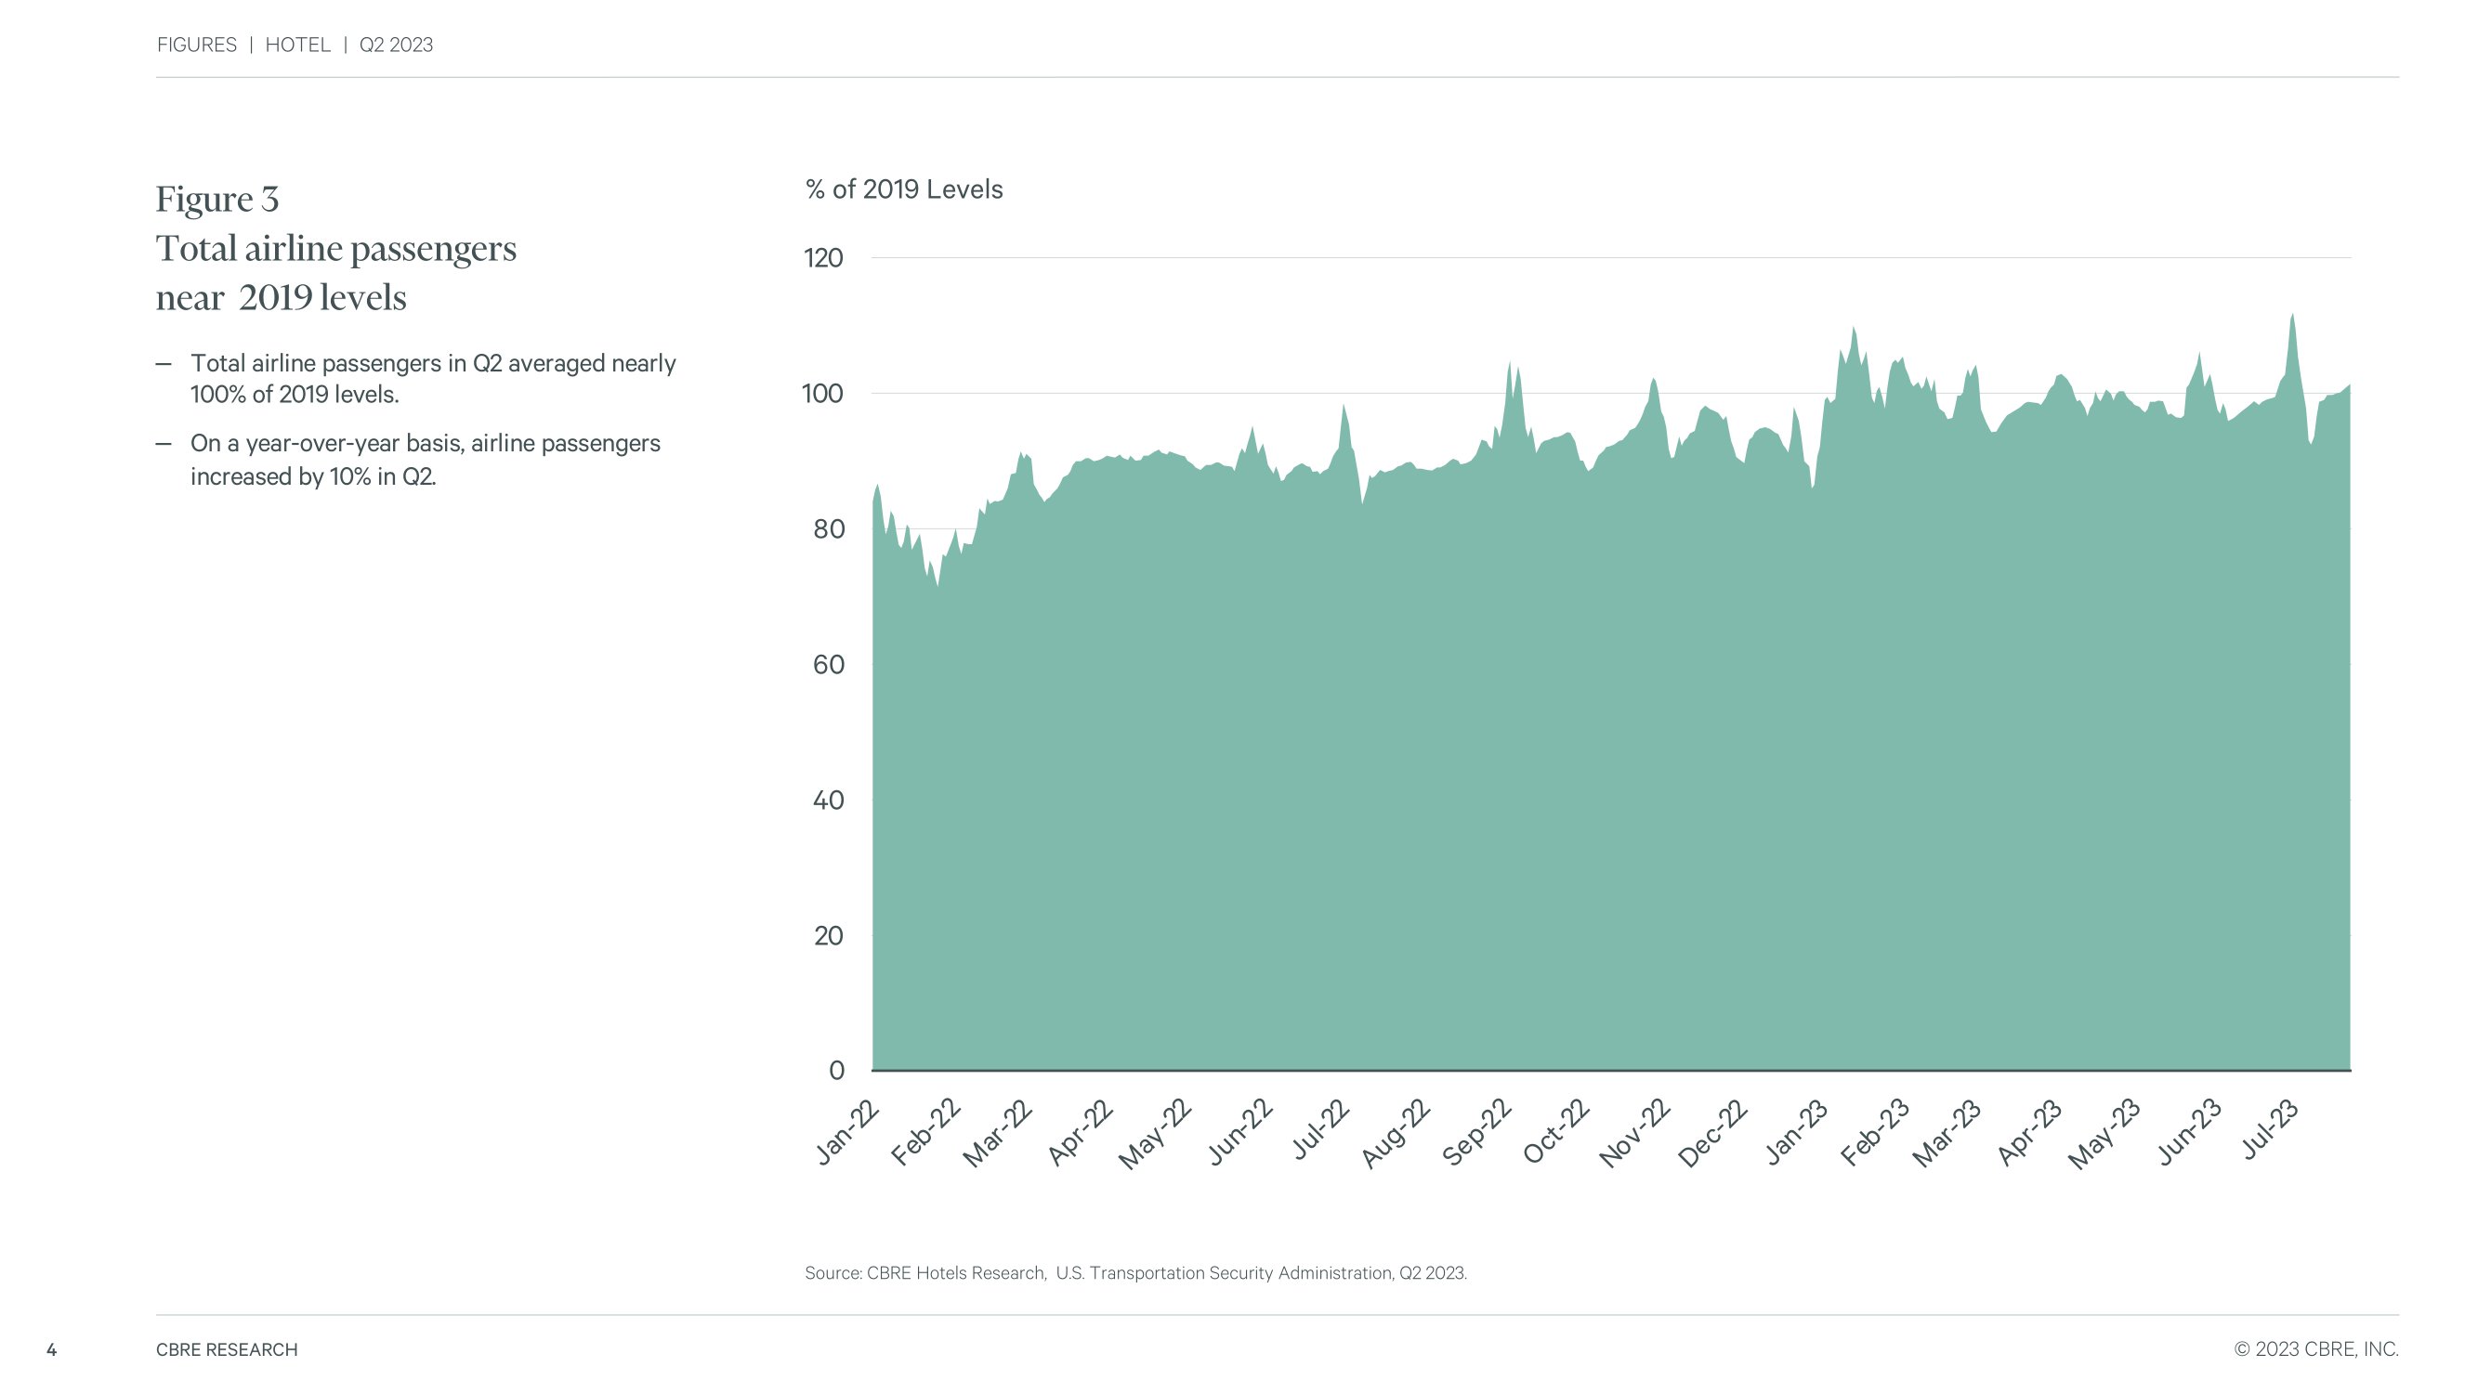Click the '% of 2019 Levels' axis title
This screenshot has height=1393, width=2478.
click(x=903, y=189)
